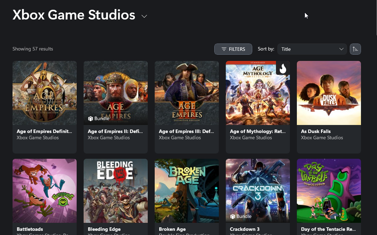
Task: Open Bleeding Edge cover art
Action: pyautogui.click(x=116, y=191)
